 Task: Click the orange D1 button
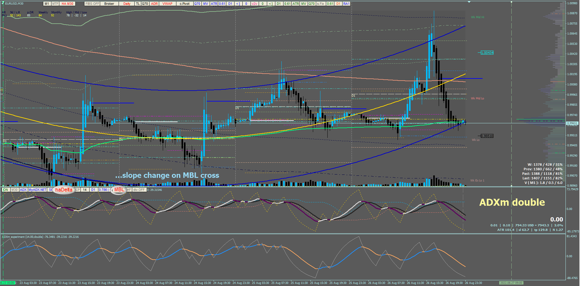338,4
